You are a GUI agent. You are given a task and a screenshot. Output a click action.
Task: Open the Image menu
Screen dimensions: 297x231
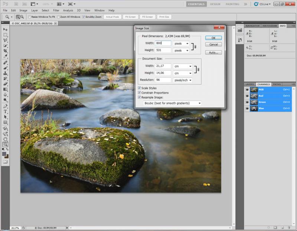(23, 10)
